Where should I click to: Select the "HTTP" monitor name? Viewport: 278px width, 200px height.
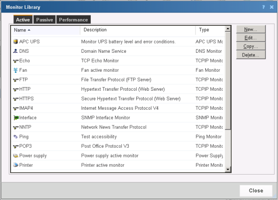[x=25, y=89]
